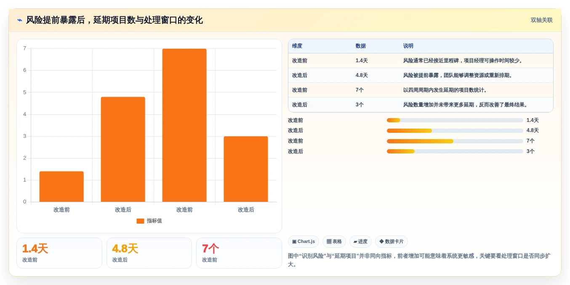
Task: Click the 3个 progress bar
Action: pos(455,151)
